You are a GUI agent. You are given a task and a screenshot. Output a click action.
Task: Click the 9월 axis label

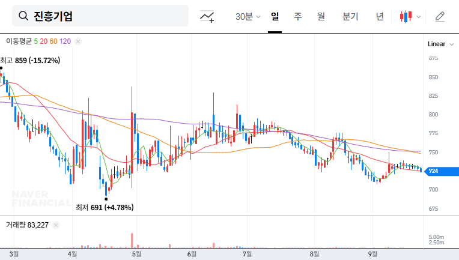(372, 254)
